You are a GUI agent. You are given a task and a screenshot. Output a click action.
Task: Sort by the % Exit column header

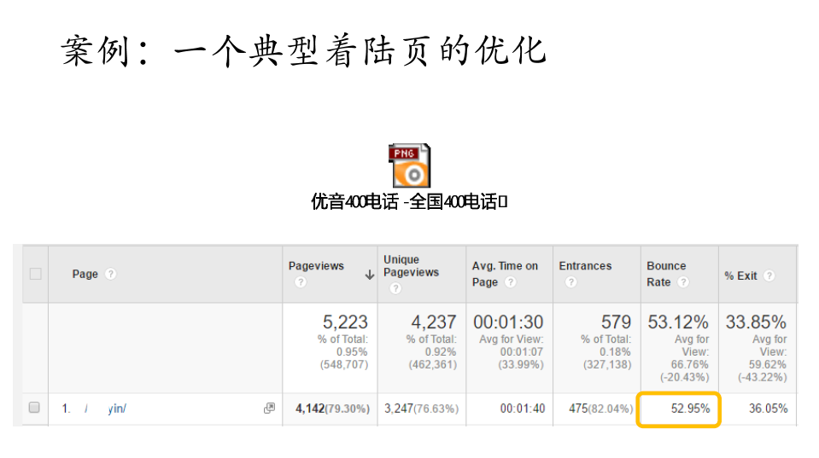click(740, 275)
